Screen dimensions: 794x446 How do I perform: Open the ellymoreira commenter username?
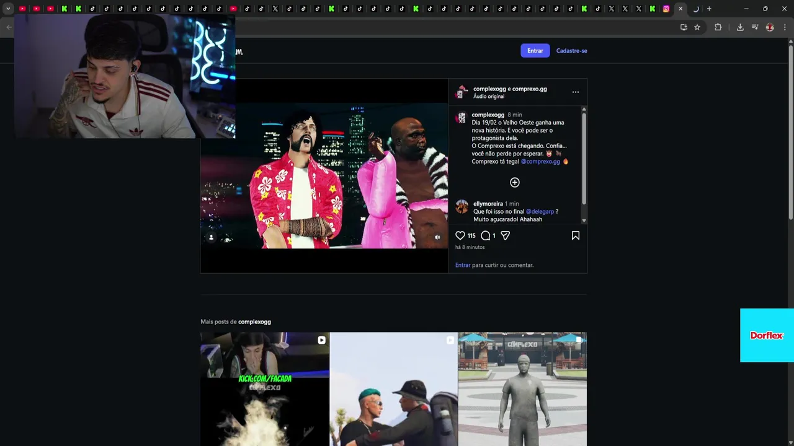[488, 204]
